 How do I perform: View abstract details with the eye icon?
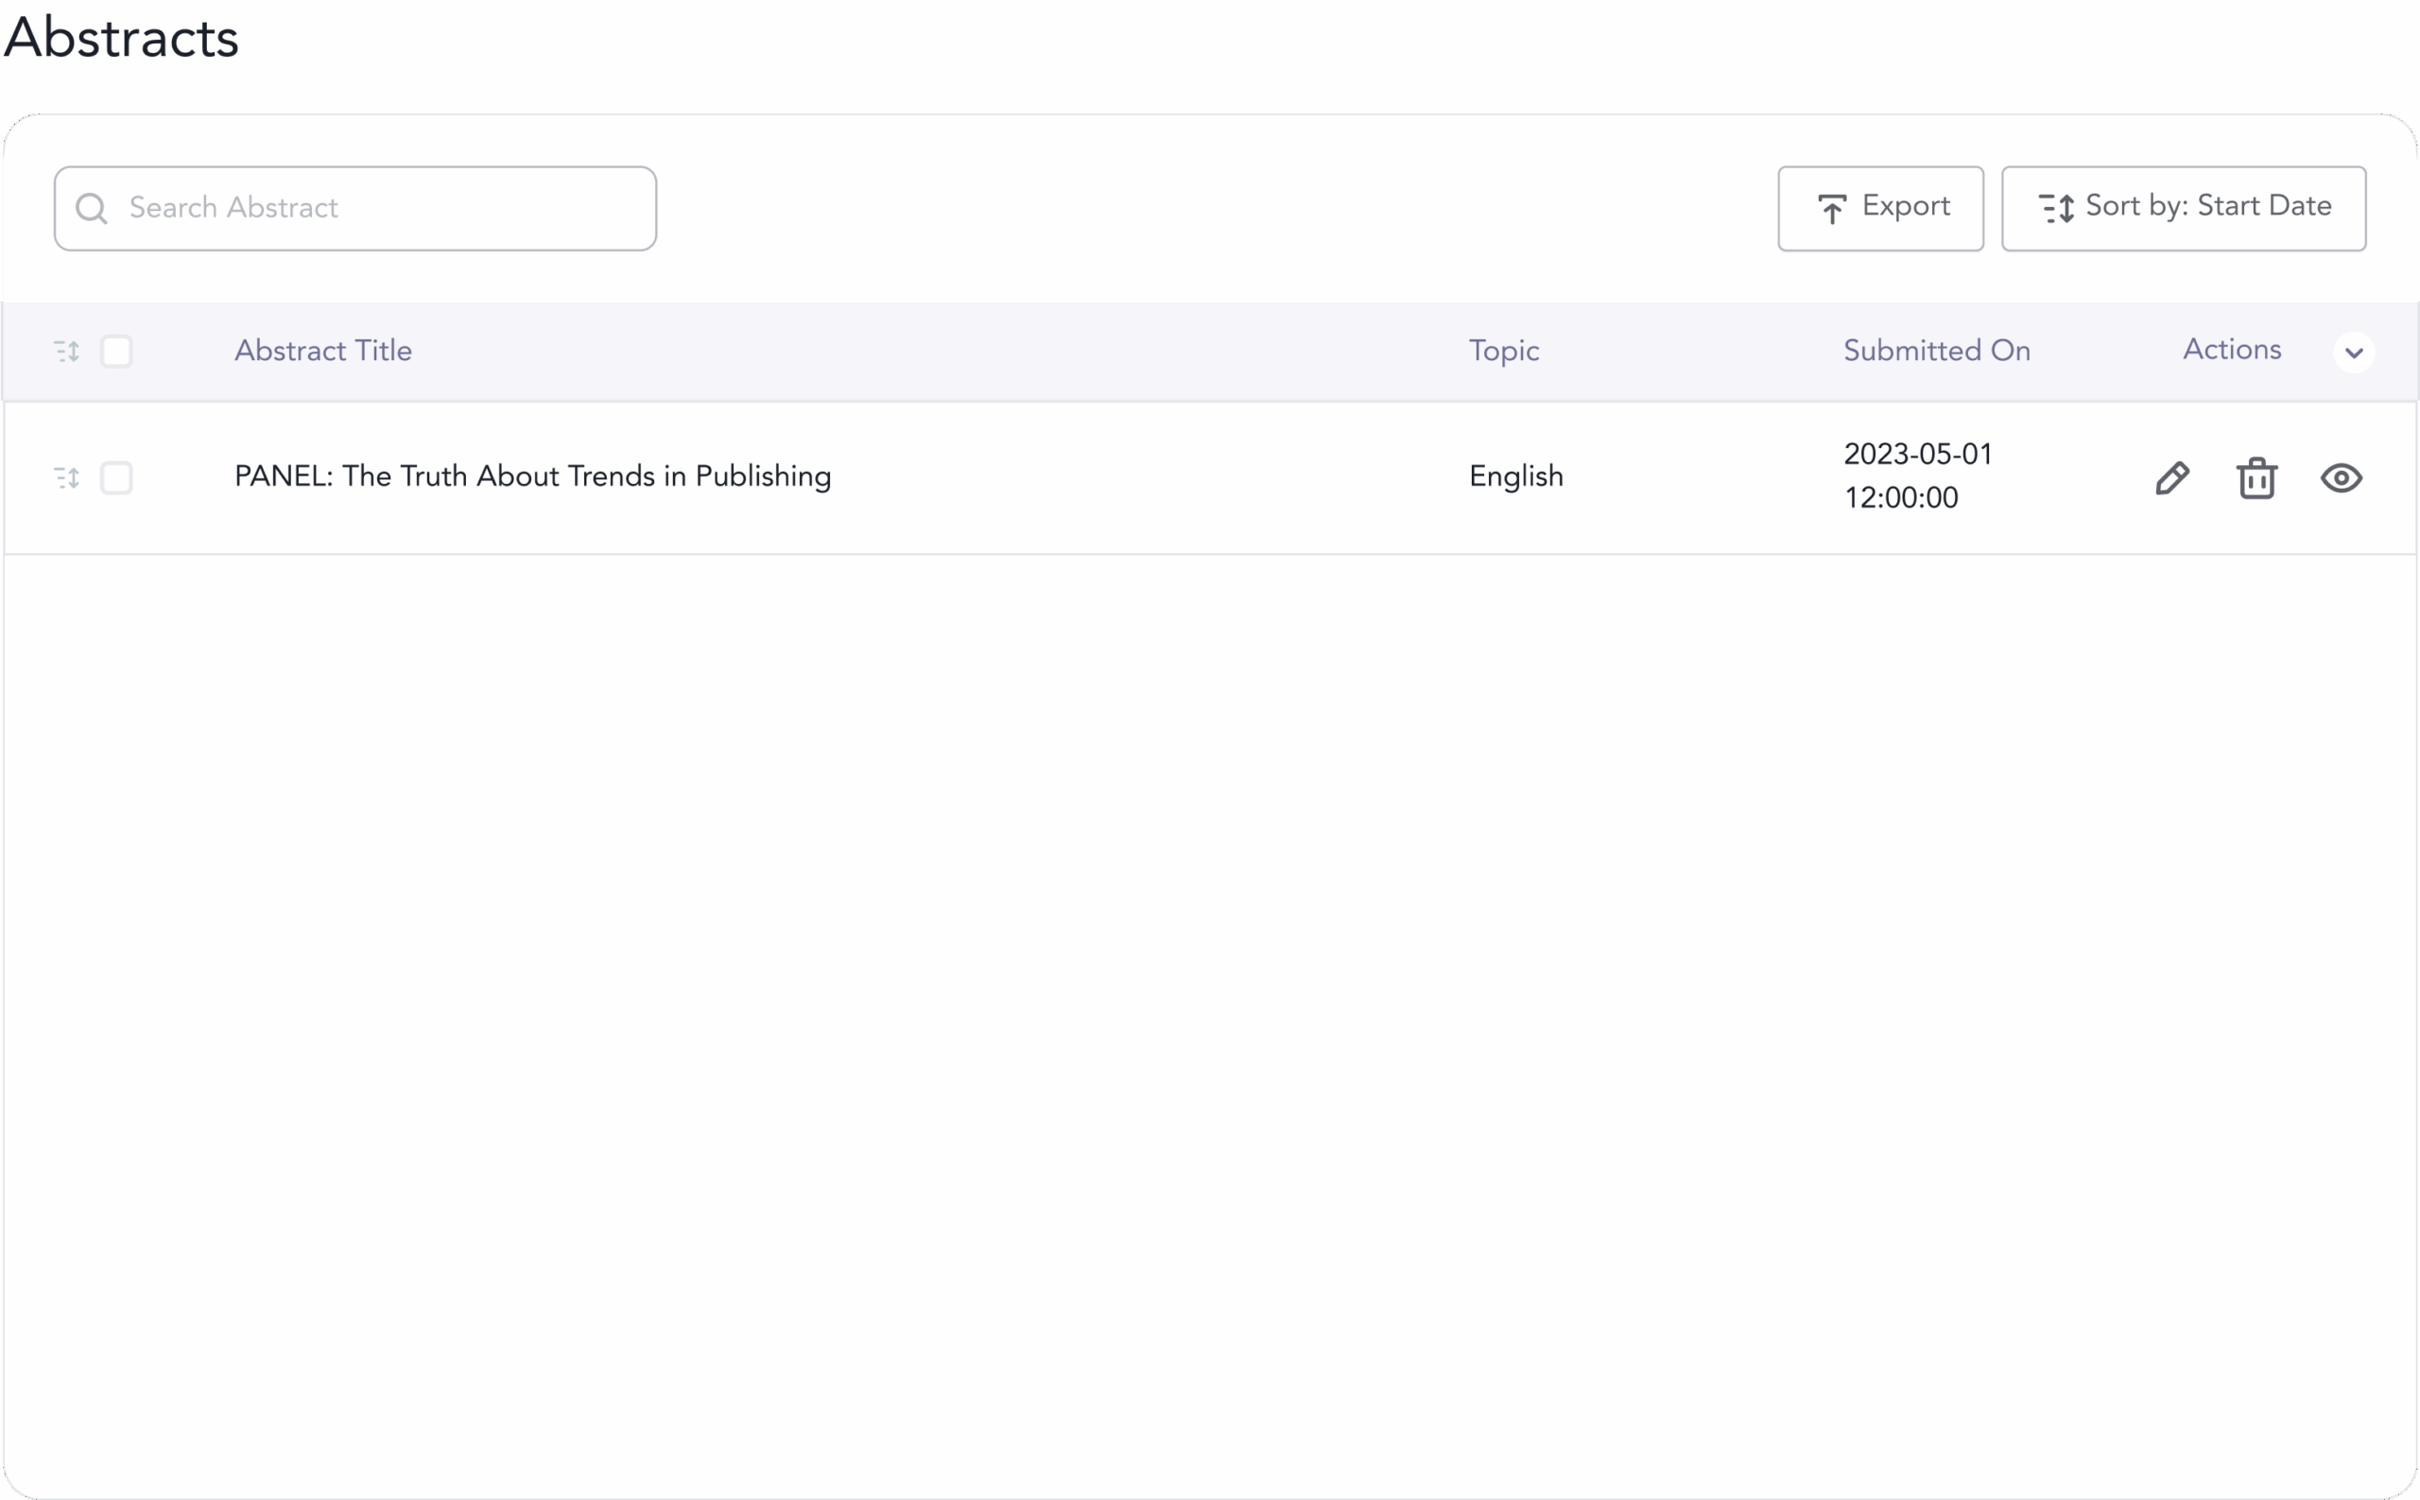(2341, 478)
